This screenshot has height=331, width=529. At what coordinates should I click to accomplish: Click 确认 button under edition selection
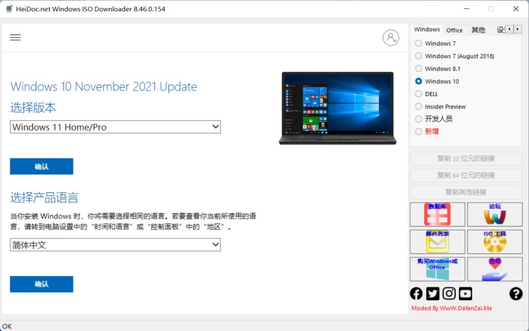click(x=42, y=166)
